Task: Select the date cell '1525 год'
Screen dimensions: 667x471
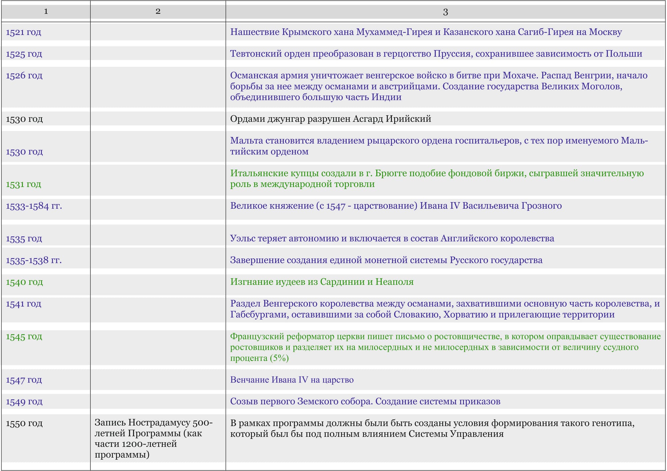Action: [24, 54]
